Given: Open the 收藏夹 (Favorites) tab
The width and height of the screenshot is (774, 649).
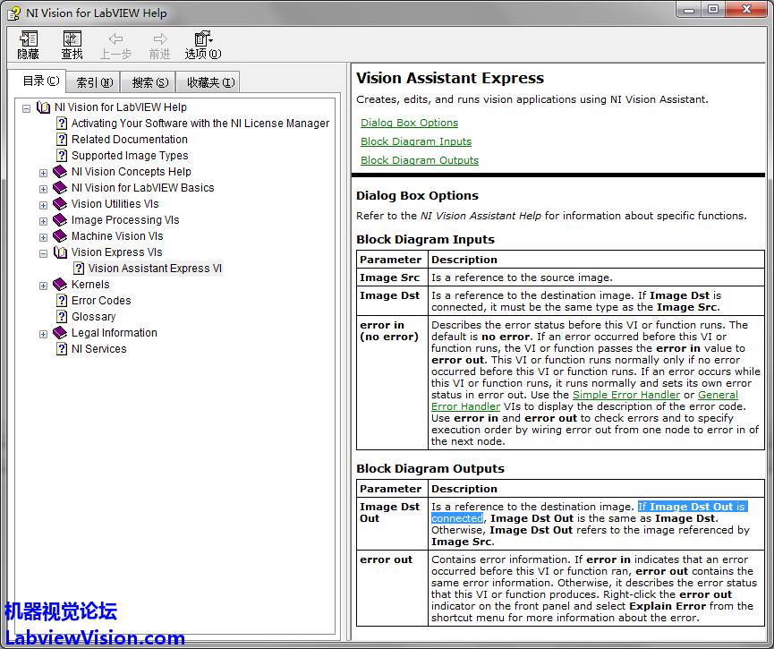Looking at the screenshot, I should pyautogui.click(x=210, y=82).
